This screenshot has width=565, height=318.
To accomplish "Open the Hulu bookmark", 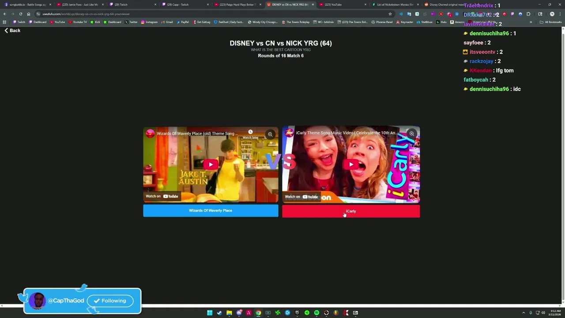I will coord(441,22).
